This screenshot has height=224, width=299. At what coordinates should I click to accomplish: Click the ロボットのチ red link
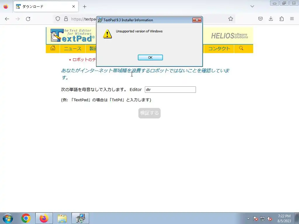pyautogui.click(x=84, y=60)
